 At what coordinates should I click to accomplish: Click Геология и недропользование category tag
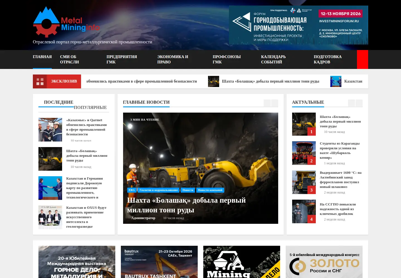click(158, 190)
